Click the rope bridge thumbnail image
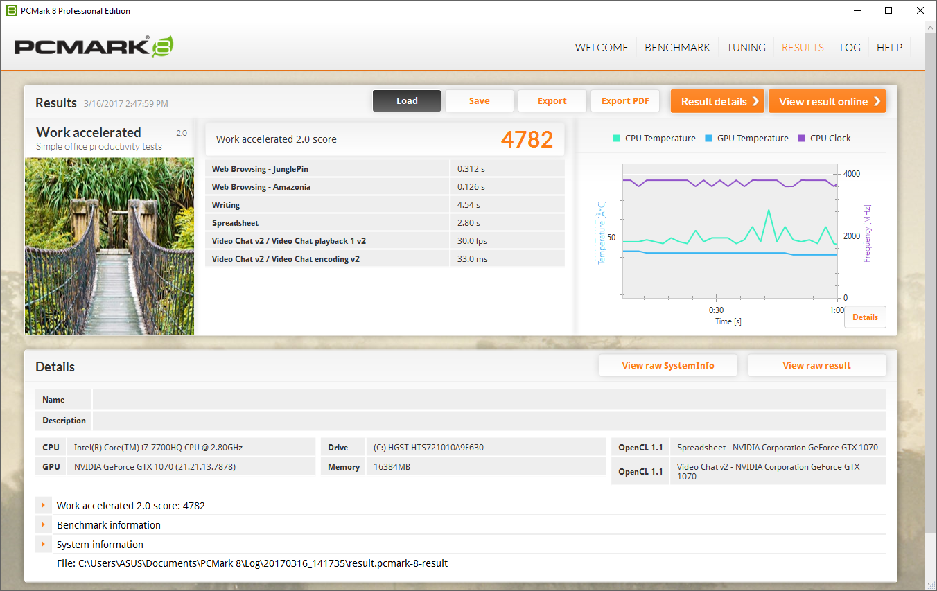 (110, 246)
